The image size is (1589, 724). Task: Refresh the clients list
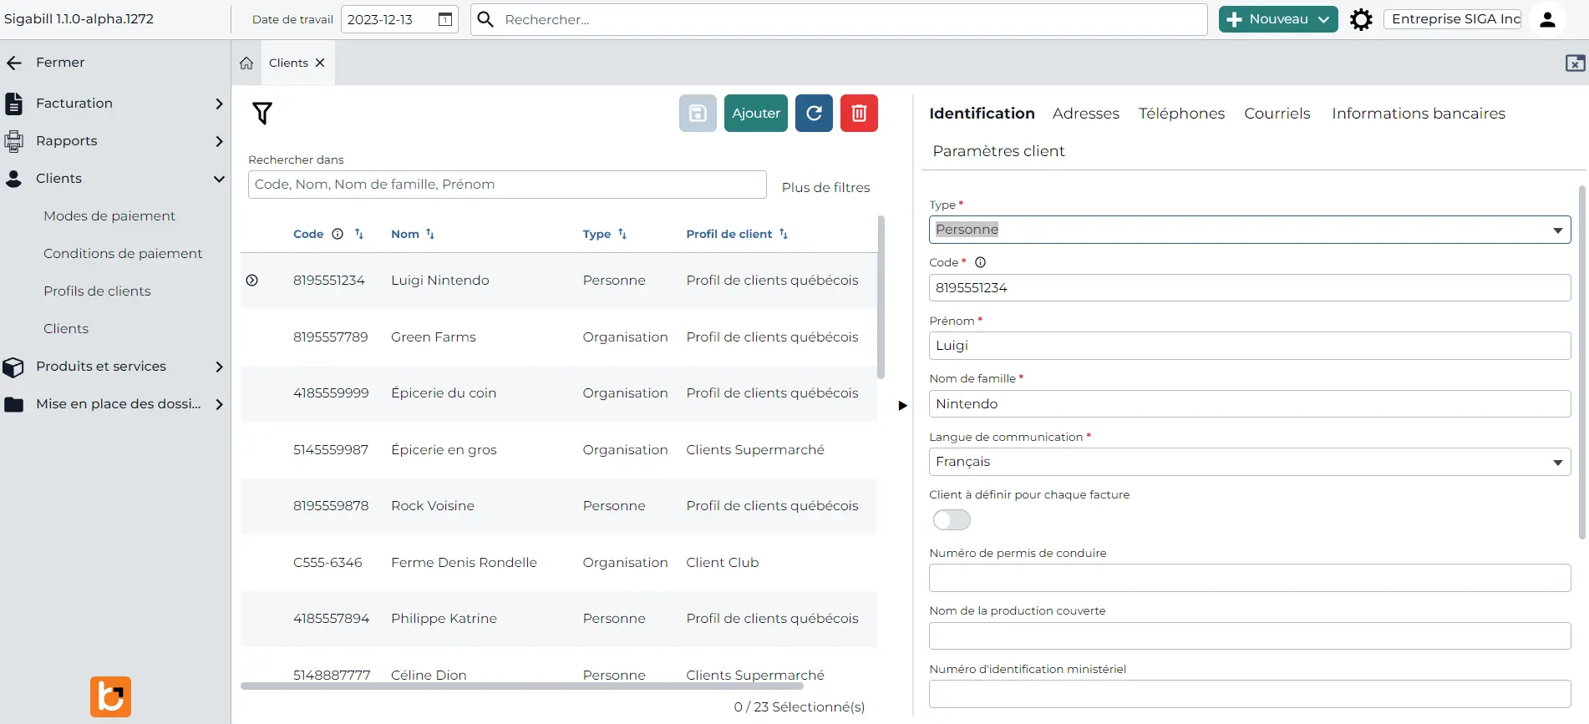[x=814, y=113]
